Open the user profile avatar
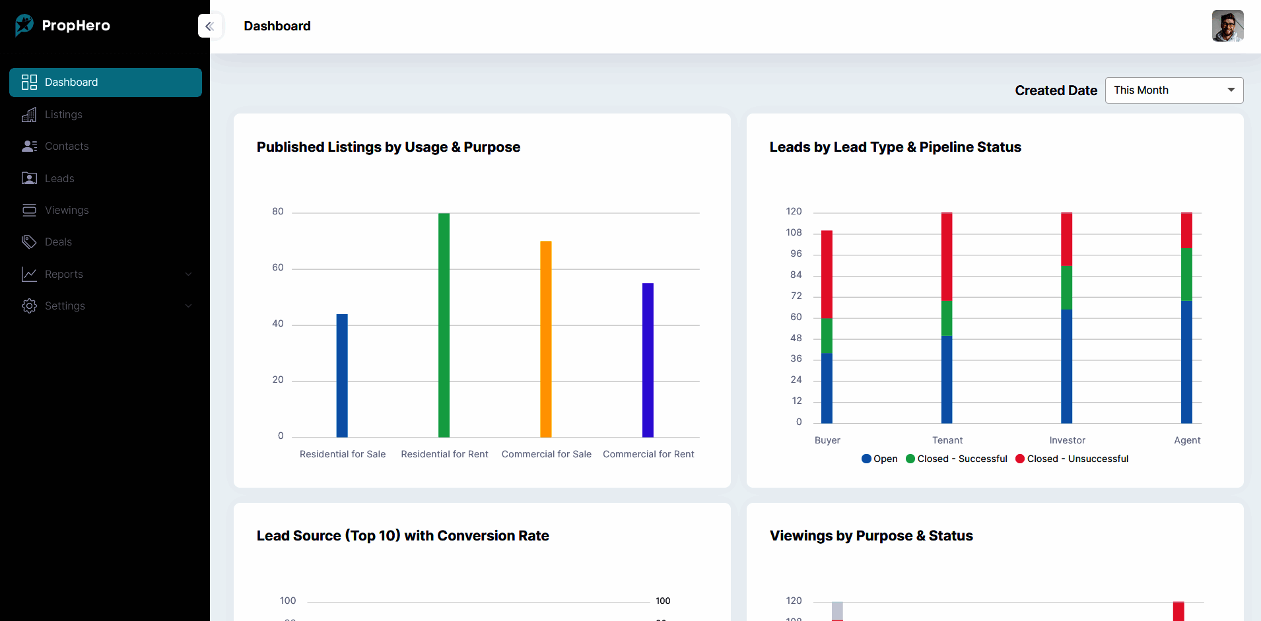 (1227, 26)
